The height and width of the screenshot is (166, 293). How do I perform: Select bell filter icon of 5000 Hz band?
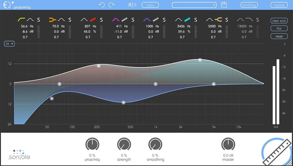click(209, 19)
